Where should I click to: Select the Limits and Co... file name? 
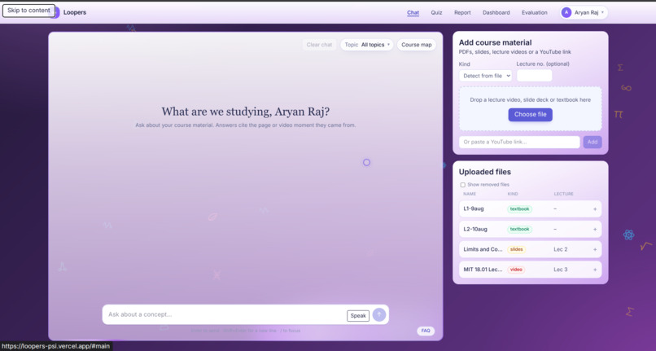click(x=483, y=249)
